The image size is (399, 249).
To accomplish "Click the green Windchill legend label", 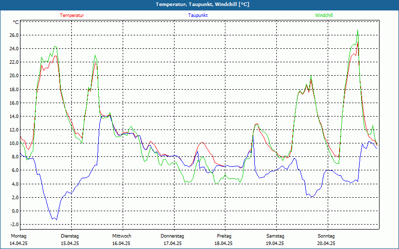I will coord(324,15).
